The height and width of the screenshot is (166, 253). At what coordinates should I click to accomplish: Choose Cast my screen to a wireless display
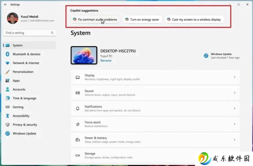194,19
